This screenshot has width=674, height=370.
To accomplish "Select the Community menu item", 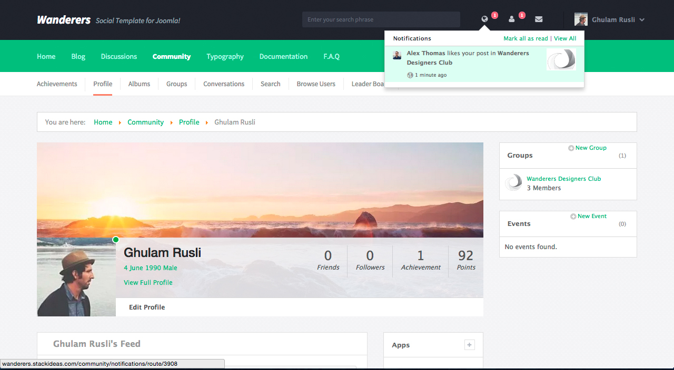I will (x=172, y=56).
